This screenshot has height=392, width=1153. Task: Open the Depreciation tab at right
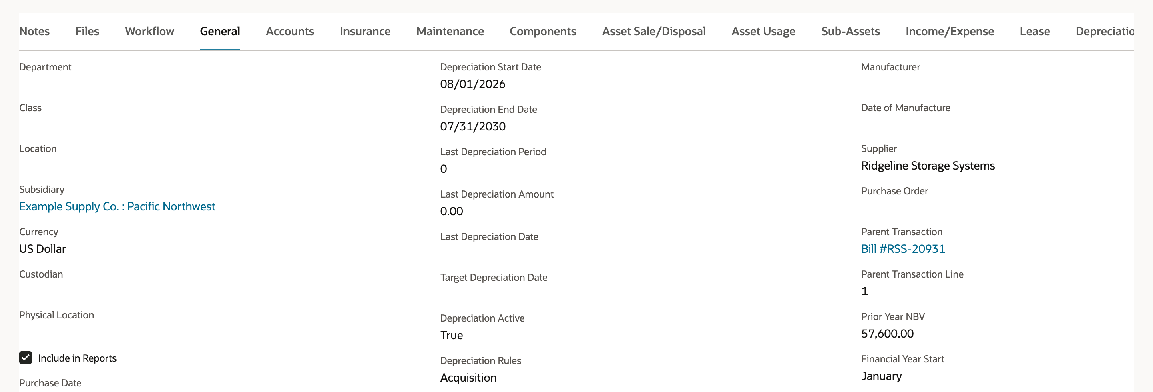[x=1104, y=31]
